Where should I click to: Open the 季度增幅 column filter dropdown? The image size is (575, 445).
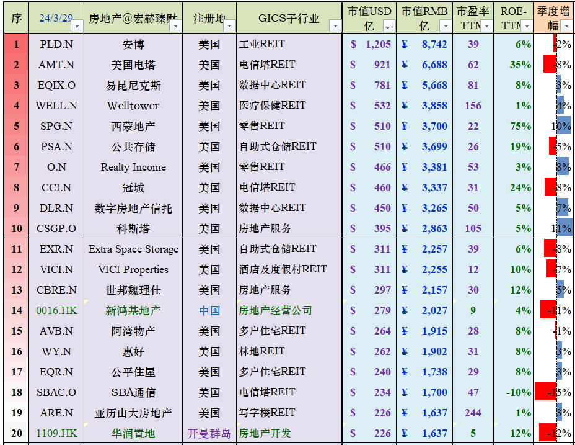[567, 27]
